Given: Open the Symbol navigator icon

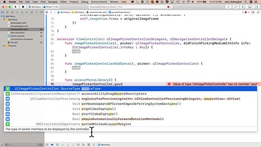Looking at the screenshot, I should coord(12,12).
